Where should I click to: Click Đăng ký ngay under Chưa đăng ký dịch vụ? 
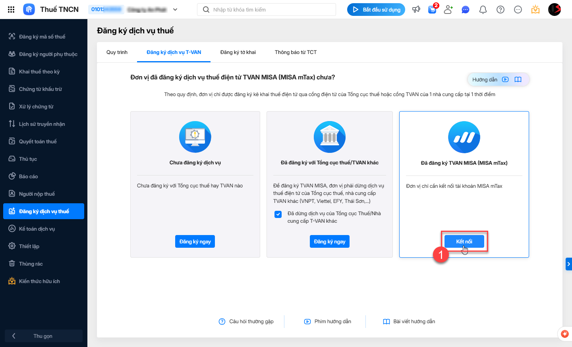pyautogui.click(x=195, y=241)
